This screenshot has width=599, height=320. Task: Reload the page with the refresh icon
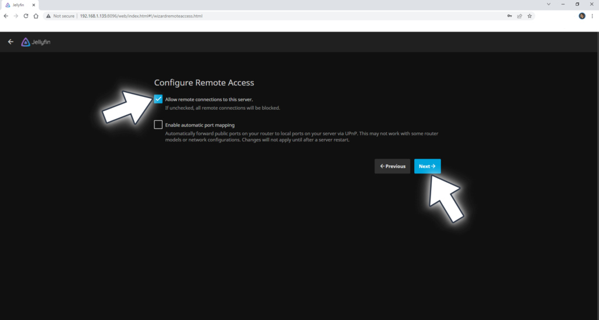click(x=26, y=16)
